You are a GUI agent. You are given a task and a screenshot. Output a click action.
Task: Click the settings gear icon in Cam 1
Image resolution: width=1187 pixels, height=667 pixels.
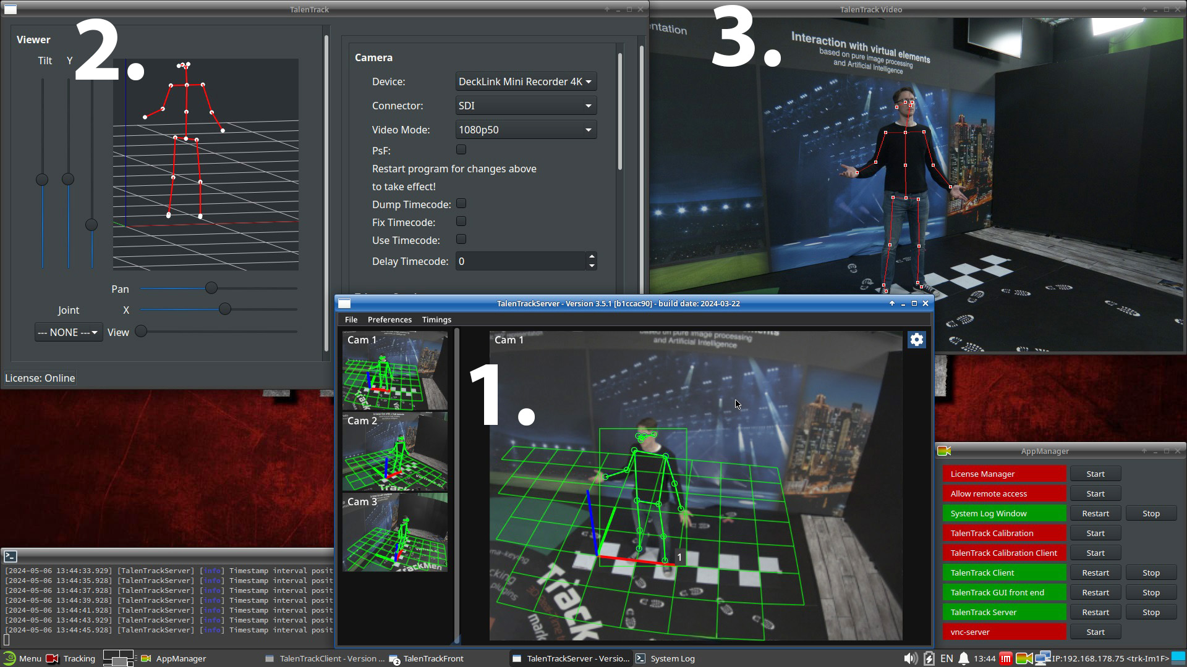tap(916, 340)
